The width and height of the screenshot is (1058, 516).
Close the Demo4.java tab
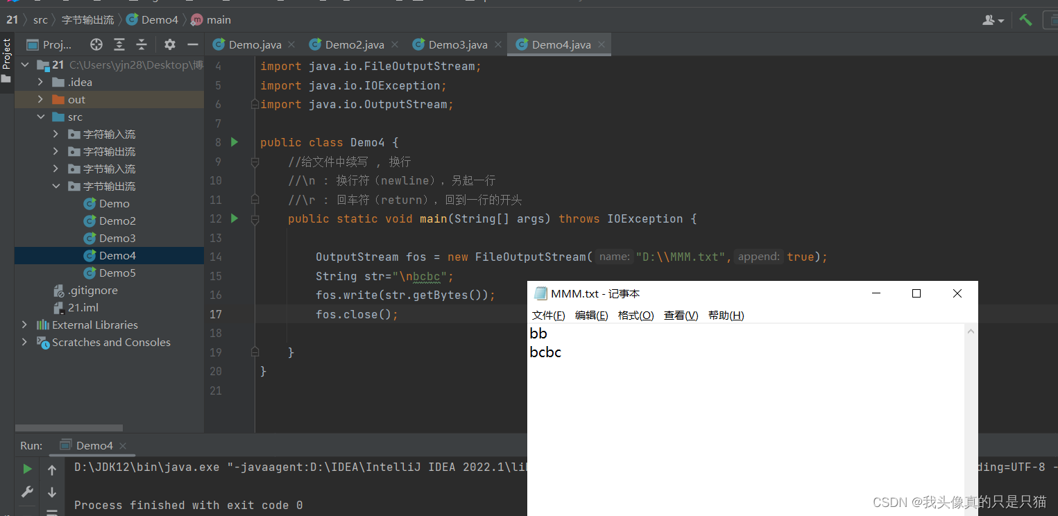click(x=601, y=44)
